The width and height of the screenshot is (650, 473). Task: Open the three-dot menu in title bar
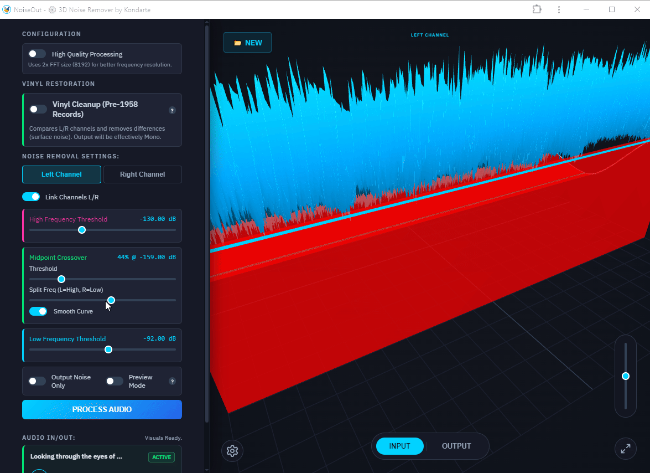pos(559,9)
